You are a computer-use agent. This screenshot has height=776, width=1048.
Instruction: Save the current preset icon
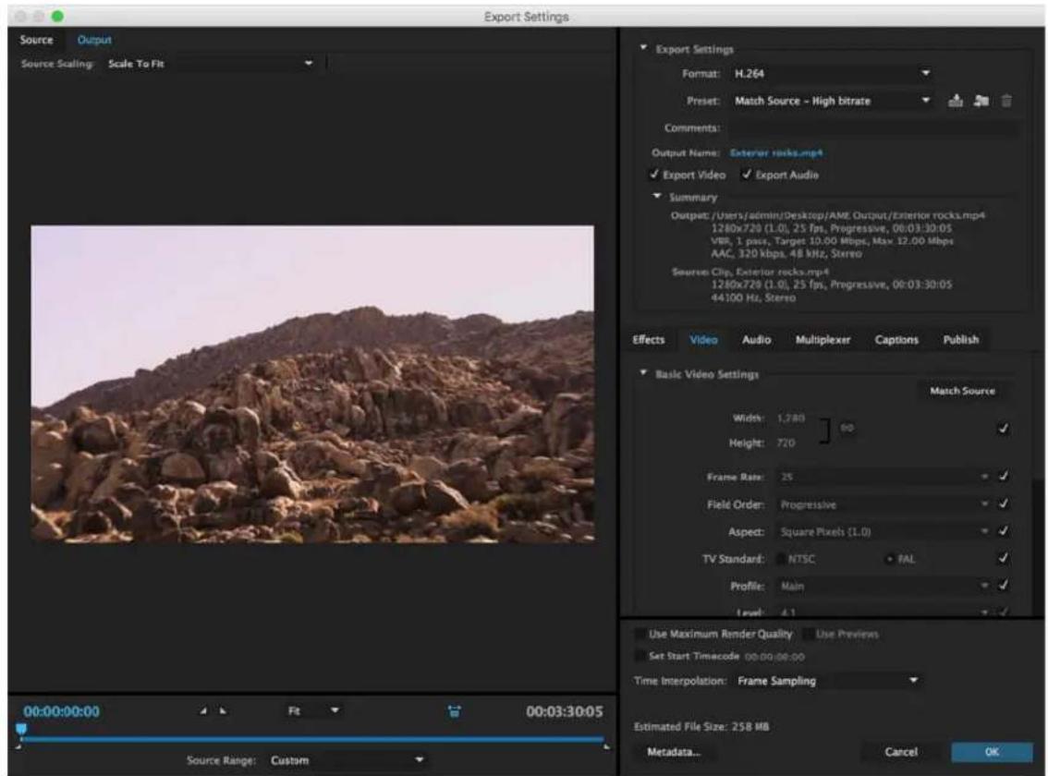pos(956,101)
